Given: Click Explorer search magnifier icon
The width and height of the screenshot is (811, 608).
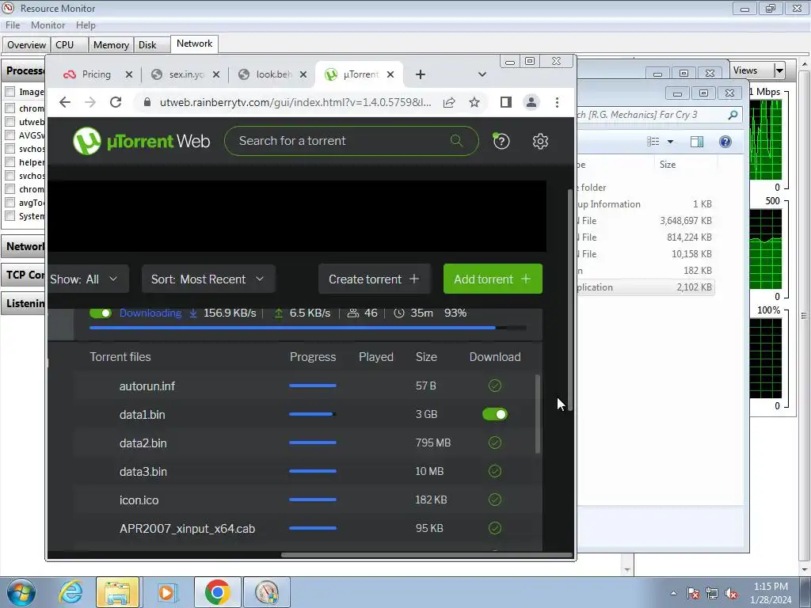Looking at the screenshot, I should click(733, 115).
